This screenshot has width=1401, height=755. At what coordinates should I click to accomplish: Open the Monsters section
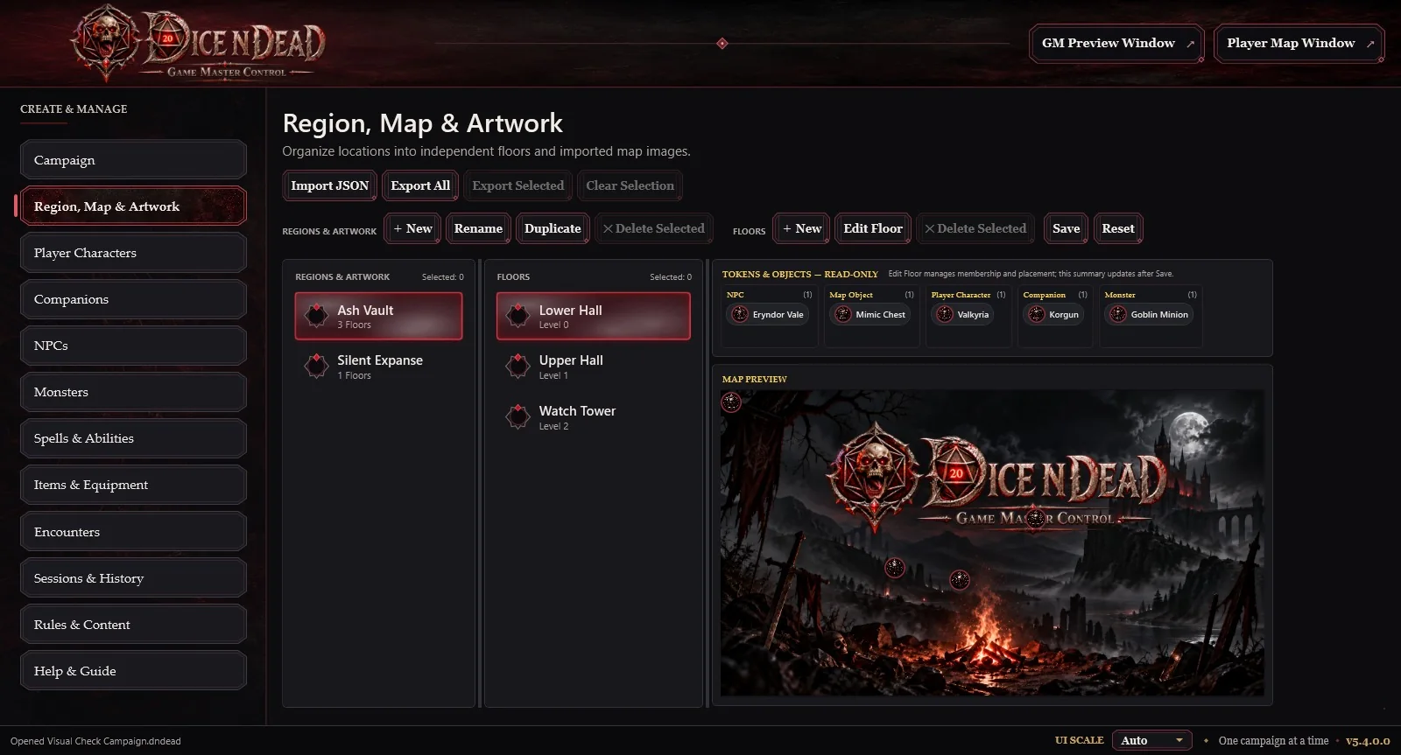(133, 392)
